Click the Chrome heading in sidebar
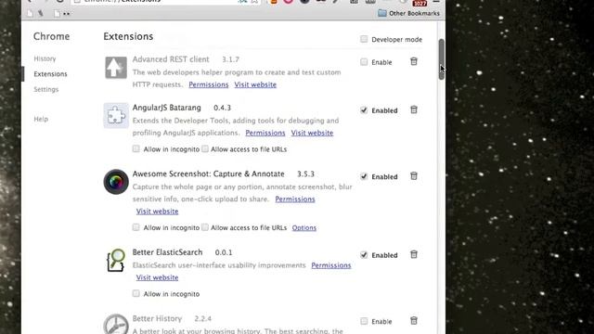594x334 pixels. coord(52,36)
